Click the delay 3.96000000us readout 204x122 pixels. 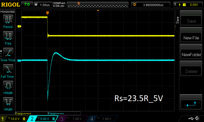tap(153, 5)
